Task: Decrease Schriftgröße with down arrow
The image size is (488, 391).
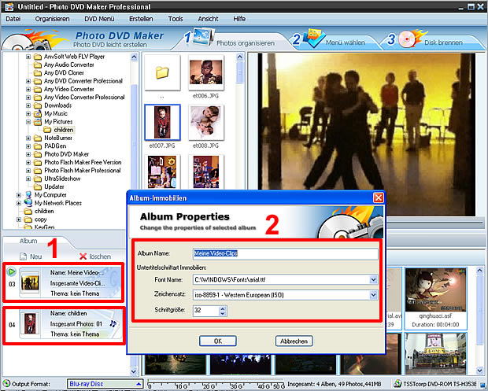Action: [222, 313]
